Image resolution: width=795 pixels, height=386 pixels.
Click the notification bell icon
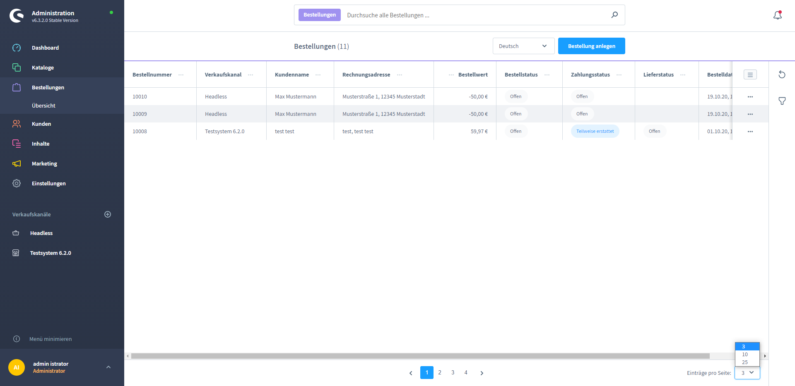coord(777,15)
